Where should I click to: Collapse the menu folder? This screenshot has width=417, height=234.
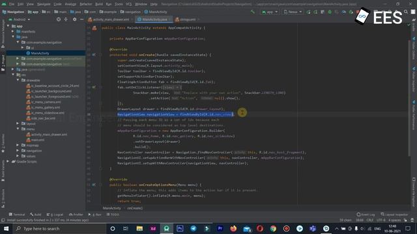click(x=18, y=129)
